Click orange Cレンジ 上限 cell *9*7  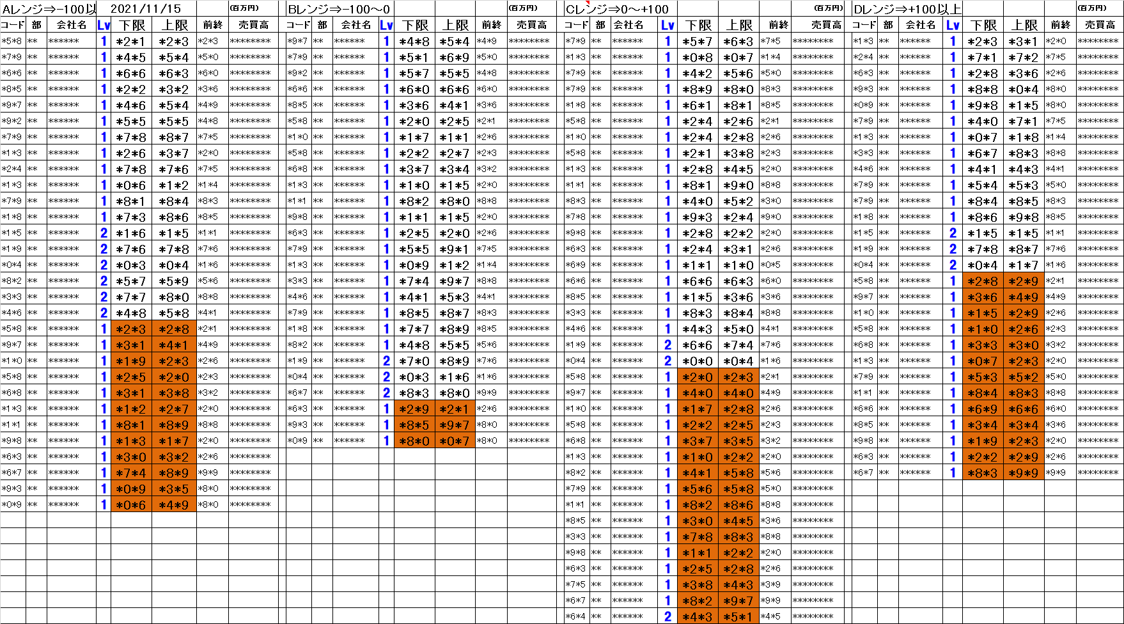click(x=739, y=600)
